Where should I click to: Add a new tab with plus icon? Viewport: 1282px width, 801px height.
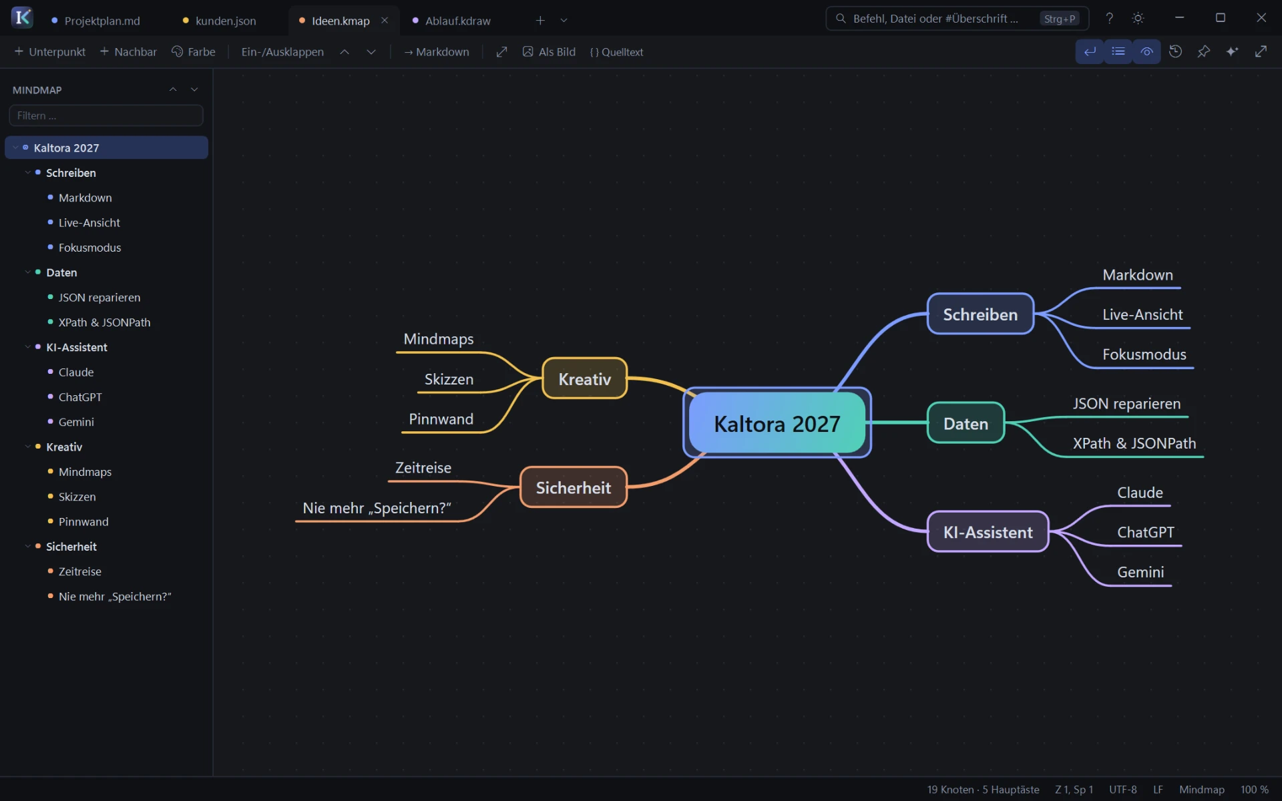coord(540,21)
